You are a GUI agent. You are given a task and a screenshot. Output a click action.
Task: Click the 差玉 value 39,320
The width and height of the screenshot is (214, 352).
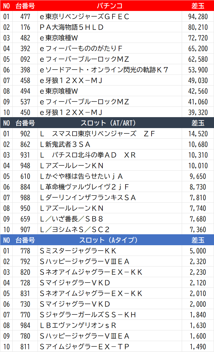click(x=198, y=112)
